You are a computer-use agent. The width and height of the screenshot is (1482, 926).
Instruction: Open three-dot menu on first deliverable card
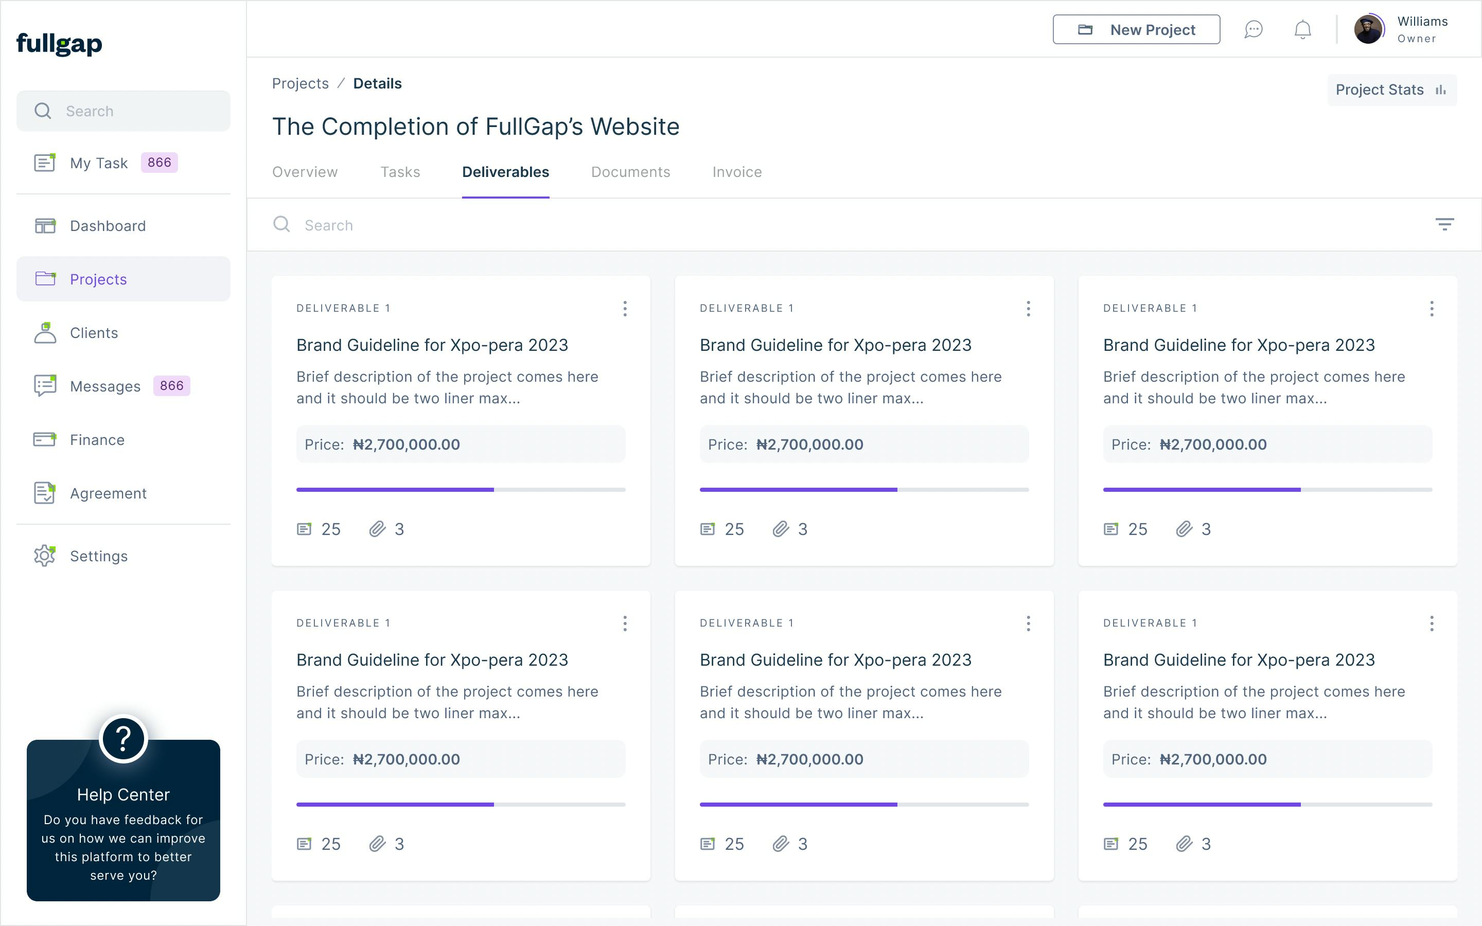[625, 309]
